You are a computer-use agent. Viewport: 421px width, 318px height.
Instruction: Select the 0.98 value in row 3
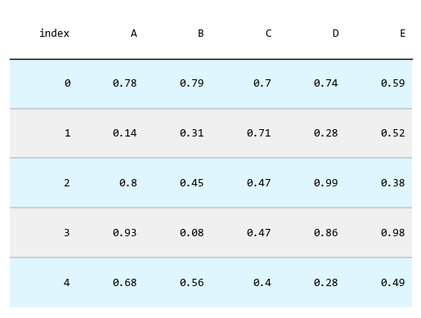point(393,233)
